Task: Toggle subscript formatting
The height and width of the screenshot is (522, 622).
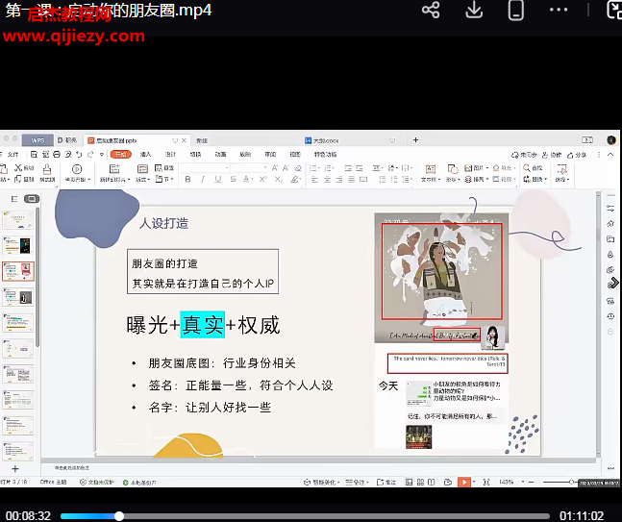Action: 279,180
